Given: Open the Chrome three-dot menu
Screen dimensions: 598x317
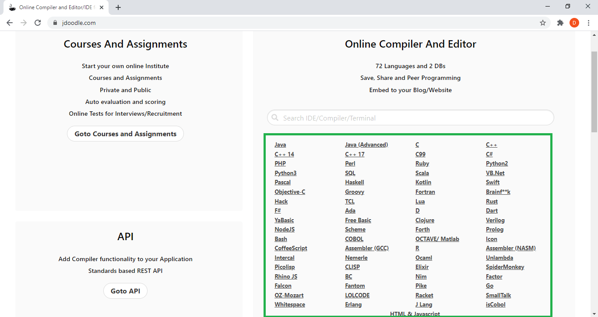Looking at the screenshot, I should pyautogui.click(x=589, y=23).
